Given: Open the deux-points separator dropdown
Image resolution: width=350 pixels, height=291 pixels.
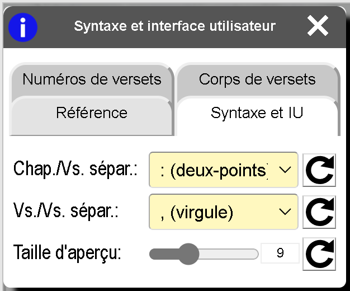Looking at the screenshot, I should (215, 170).
